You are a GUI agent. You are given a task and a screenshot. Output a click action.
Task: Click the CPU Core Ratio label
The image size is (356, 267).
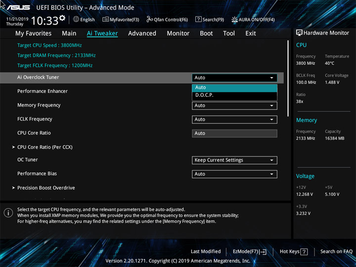coord(34,133)
